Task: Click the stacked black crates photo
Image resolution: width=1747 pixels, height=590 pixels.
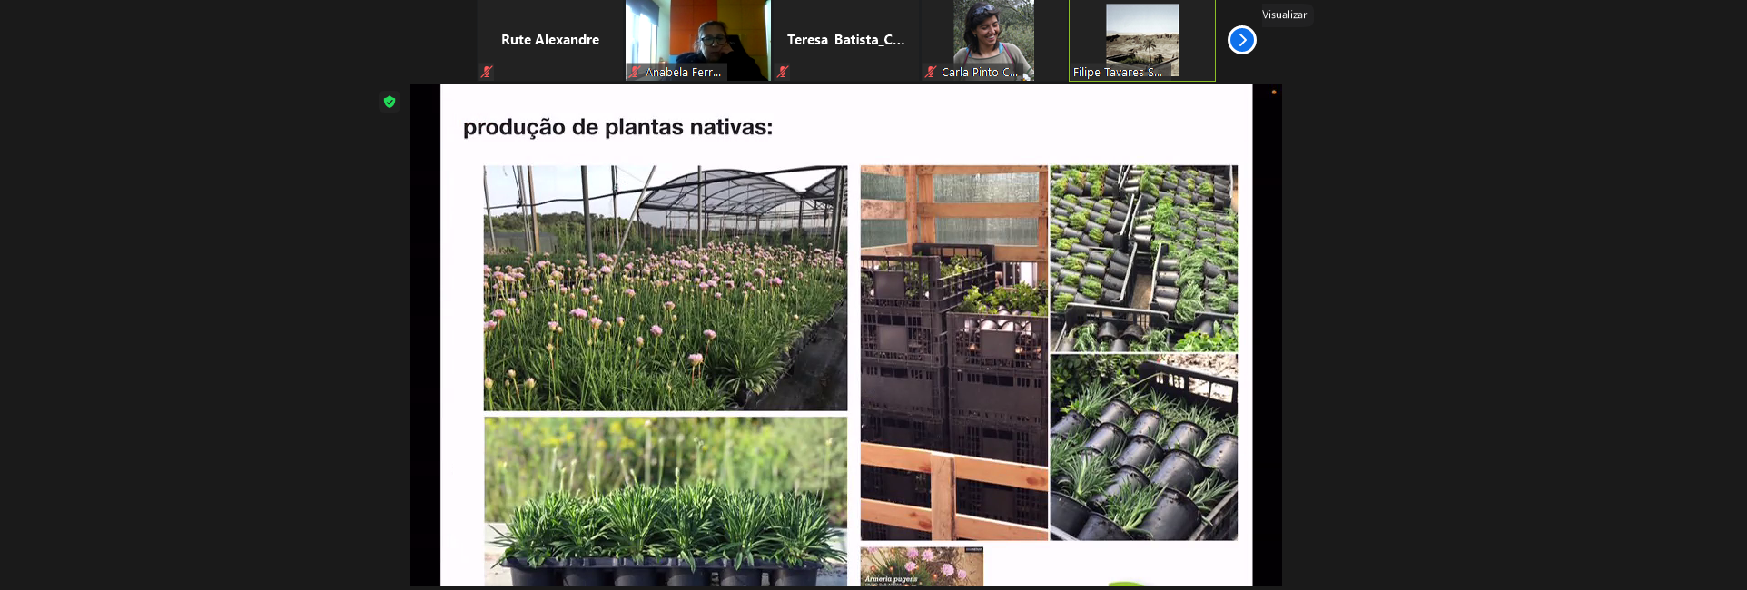Action: [954, 352]
